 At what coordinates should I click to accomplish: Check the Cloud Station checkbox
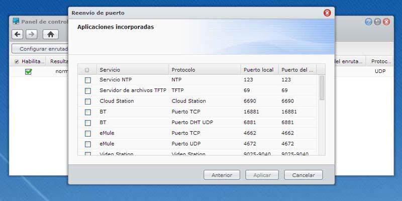(87, 102)
